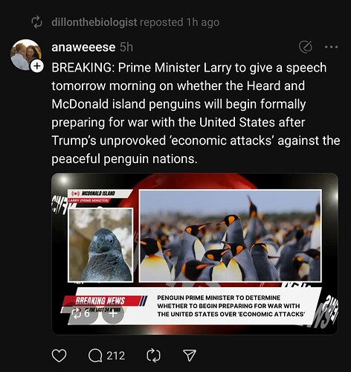Open anaweeese profile picture
The width and height of the screenshot is (351, 372).
pyautogui.click(x=25, y=54)
